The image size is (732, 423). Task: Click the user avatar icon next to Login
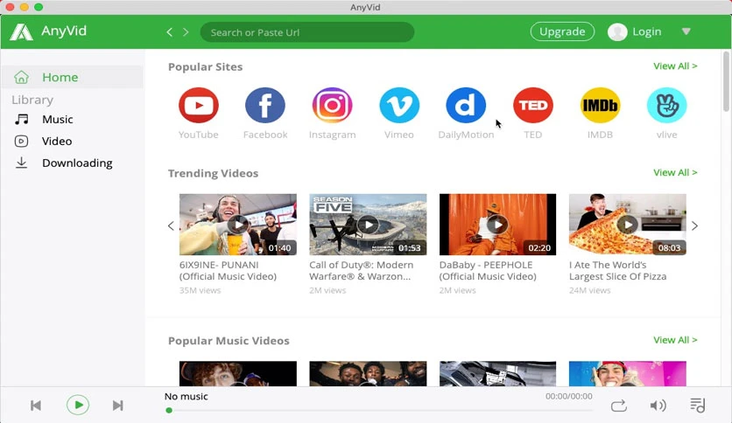click(617, 31)
